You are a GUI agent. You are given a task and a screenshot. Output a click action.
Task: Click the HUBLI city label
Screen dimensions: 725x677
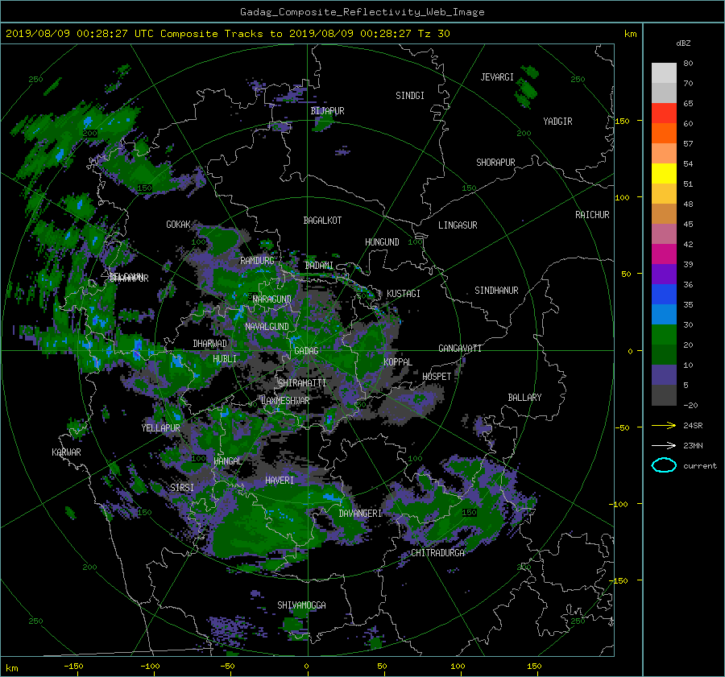tap(225, 359)
